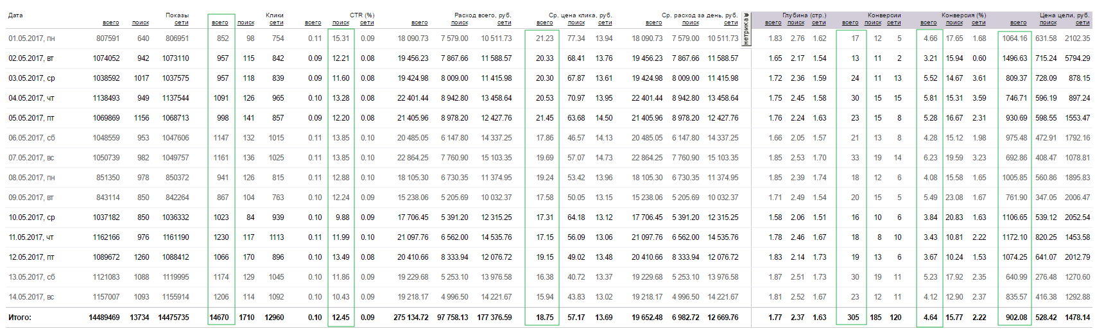Click Клики поиск sort link
The image size is (1095, 331).
tap(246, 23)
